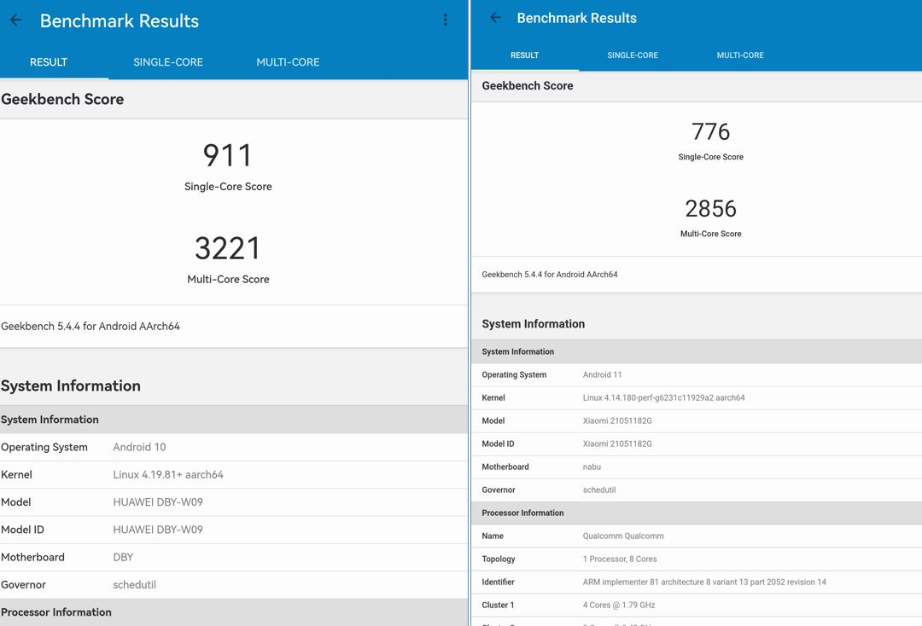Tap back arrow in left Benchmark Results screen
Image resolution: width=922 pixels, height=626 pixels.
point(16,20)
